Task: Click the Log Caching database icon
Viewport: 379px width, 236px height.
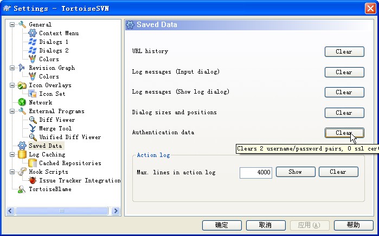Action: pyautogui.click(x=22, y=154)
